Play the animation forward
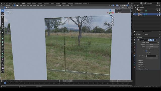Screen dimensions: 161x91 click(68, 81)
